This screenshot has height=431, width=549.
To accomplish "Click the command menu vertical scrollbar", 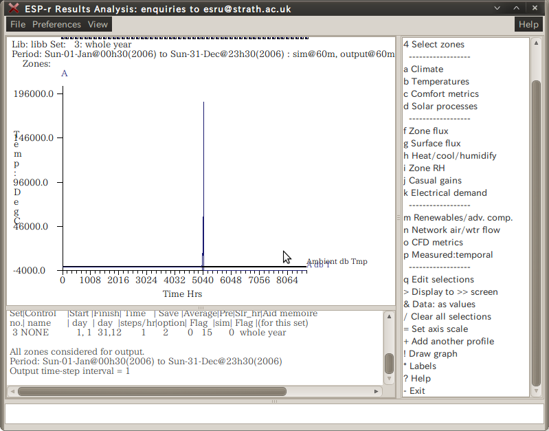I will click(536, 234).
